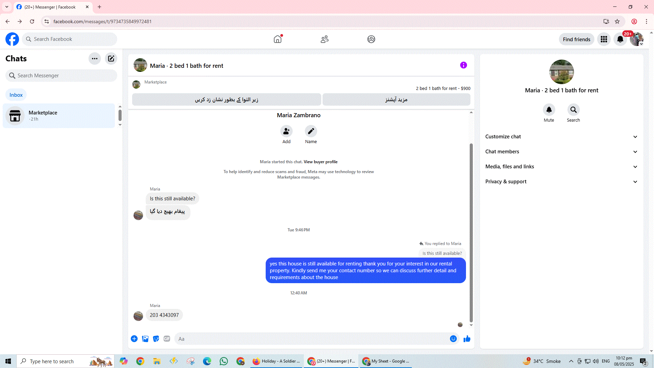Go to Home feed icon
This screenshot has width=654, height=368.
[x=278, y=39]
